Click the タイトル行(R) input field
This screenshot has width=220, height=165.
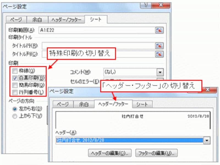tap(98, 46)
